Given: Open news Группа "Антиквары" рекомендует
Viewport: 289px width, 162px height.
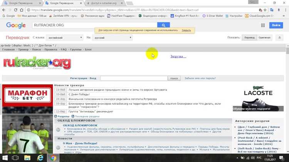Looking at the screenshot, I should [91, 112].
